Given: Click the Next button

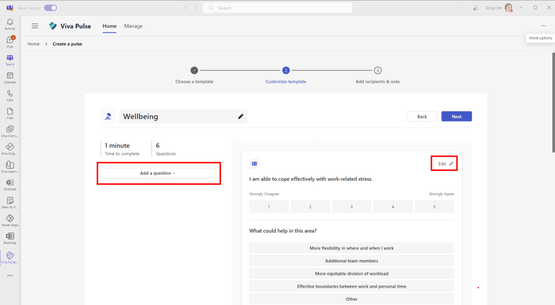Looking at the screenshot, I should tap(456, 116).
